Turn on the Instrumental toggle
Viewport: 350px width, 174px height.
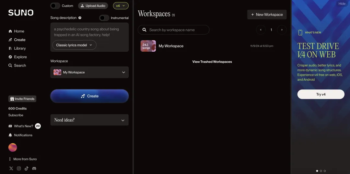click(x=104, y=18)
